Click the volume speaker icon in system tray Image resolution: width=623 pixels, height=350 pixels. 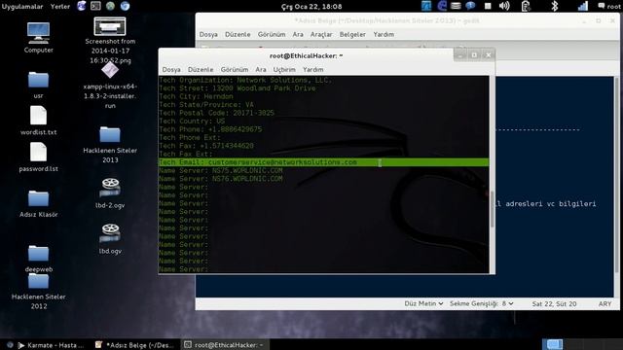(x=504, y=6)
